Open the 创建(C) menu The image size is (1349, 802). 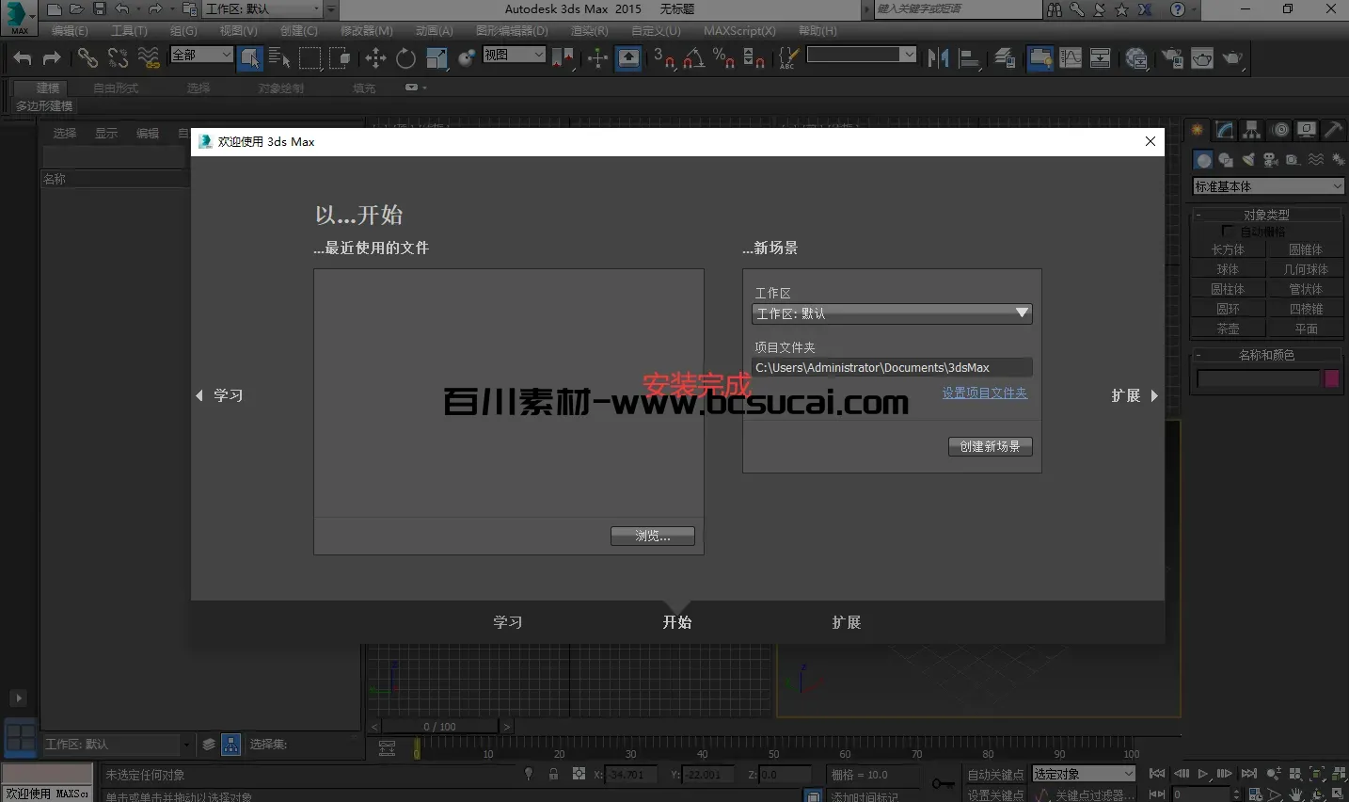pos(299,31)
